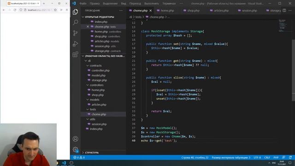Open articles.php in models folder
This screenshot has width=295, height=166.
pos(99,105)
